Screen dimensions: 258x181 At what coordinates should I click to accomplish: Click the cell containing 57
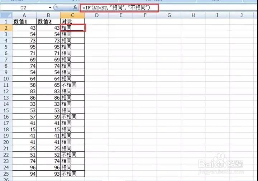point(24,117)
